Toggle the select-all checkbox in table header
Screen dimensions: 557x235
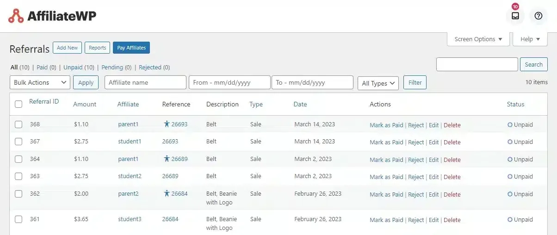pos(19,104)
